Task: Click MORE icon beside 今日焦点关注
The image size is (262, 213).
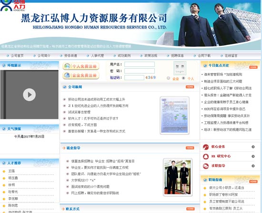Action: (253, 67)
